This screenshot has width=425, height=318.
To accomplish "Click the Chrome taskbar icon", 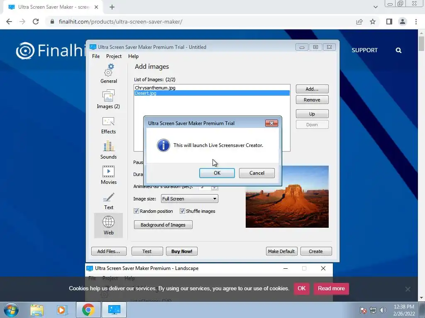I will coord(88,310).
